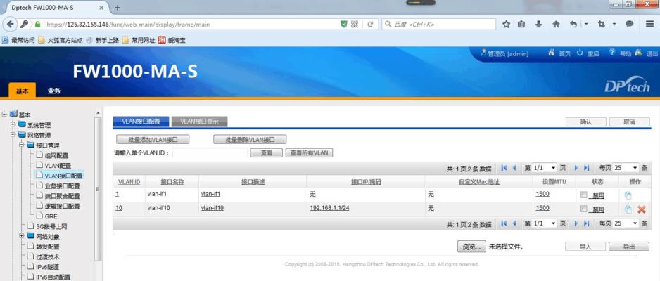This screenshot has height=281, width=660.
Task: Go to first page in top pager
Action: [x=504, y=168]
